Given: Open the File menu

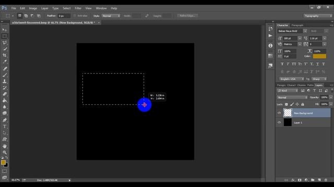Looking at the screenshot, I should tap(14, 8).
